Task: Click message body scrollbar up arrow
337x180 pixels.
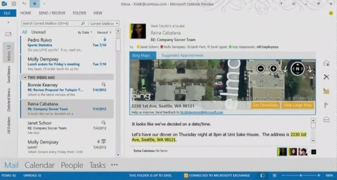Action: click(313, 120)
